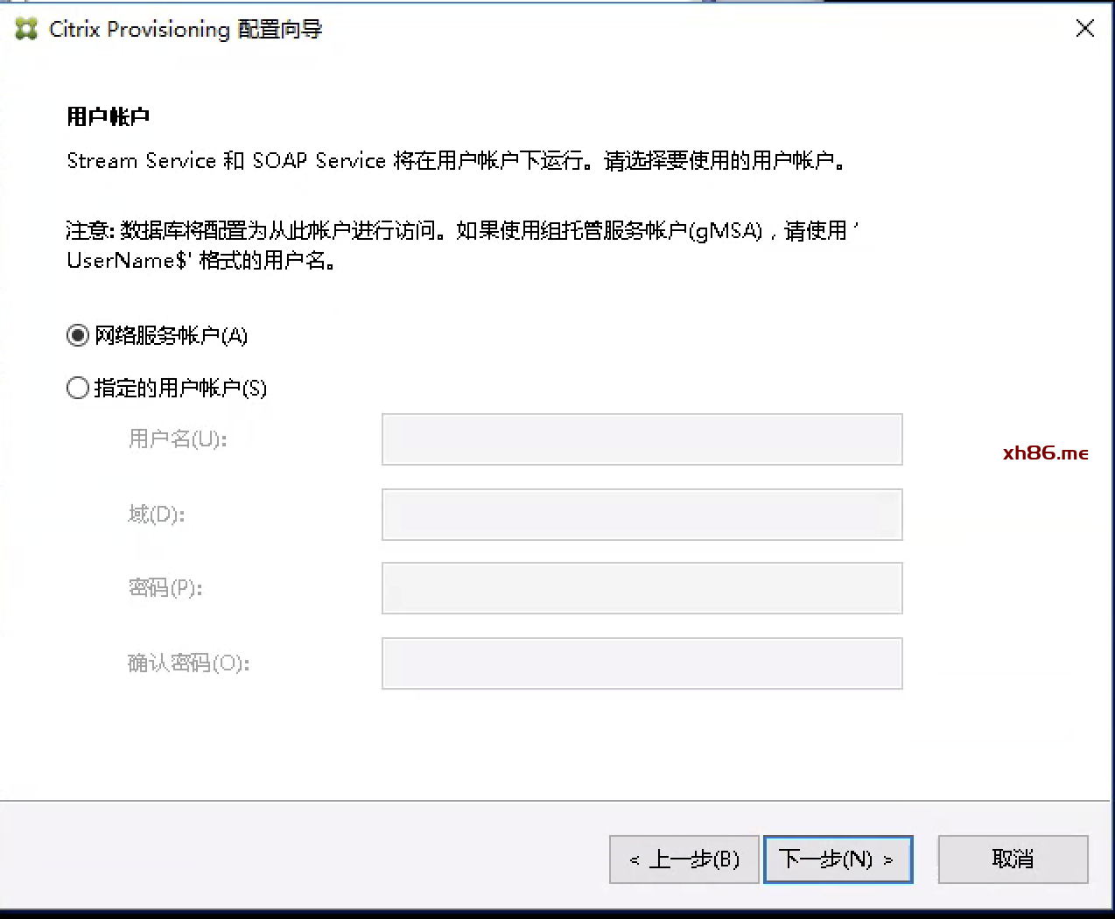Image resolution: width=1115 pixels, height=919 pixels.
Task: Click the 确认密码(O): label
Action: [188, 663]
